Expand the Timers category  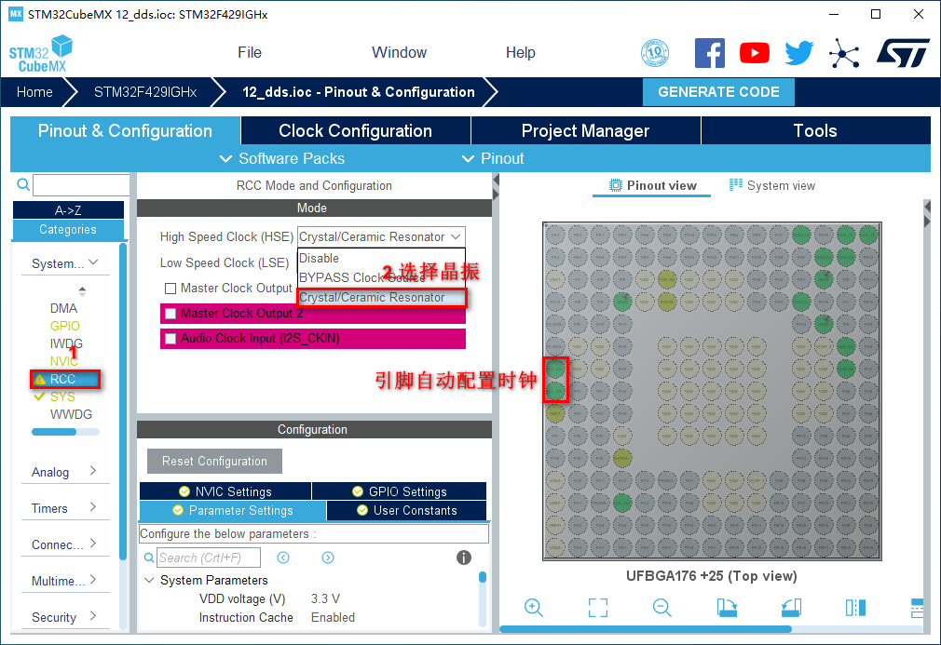[64, 508]
